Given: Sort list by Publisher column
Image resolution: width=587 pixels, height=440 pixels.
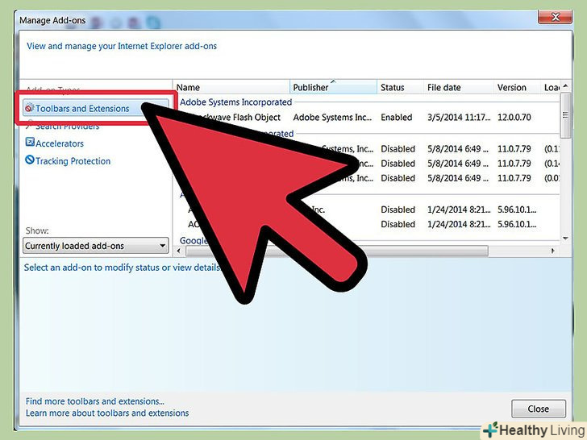Looking at the screenshot, I should click(333, 88).
